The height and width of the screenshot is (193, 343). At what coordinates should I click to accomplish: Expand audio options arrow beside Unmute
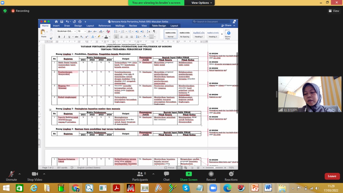click(20, 174)
